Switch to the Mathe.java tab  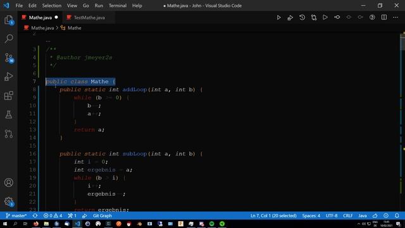(40, 18)
